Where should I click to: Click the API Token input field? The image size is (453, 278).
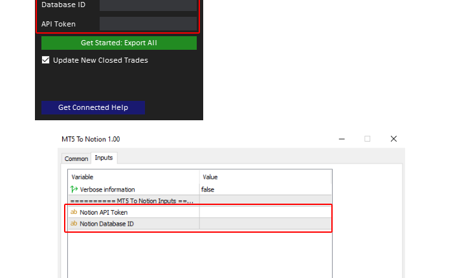148,24
